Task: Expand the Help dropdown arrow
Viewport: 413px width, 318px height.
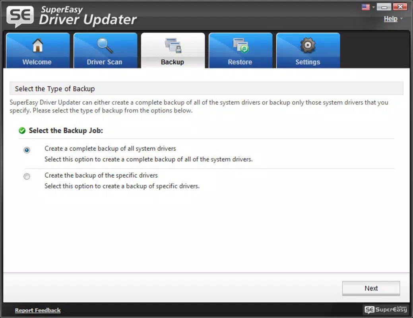Action: pos(401,18)
